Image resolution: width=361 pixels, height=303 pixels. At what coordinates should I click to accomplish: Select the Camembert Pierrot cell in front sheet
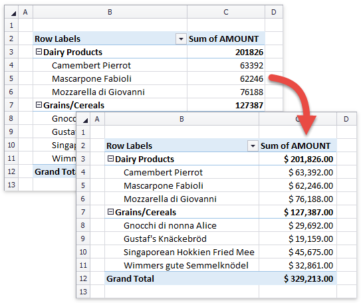181,172
